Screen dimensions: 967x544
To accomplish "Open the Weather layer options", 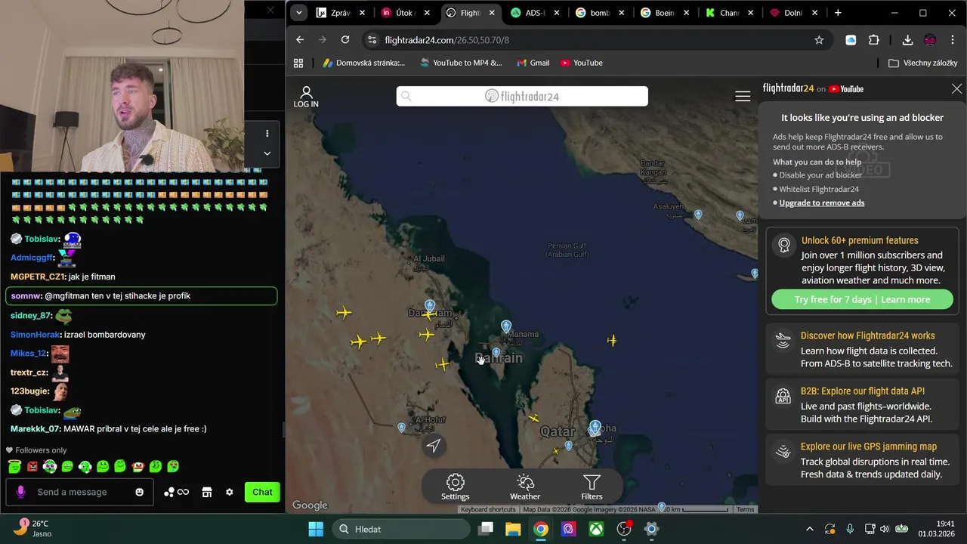I will pyautogui.click(x=525, y=487).
